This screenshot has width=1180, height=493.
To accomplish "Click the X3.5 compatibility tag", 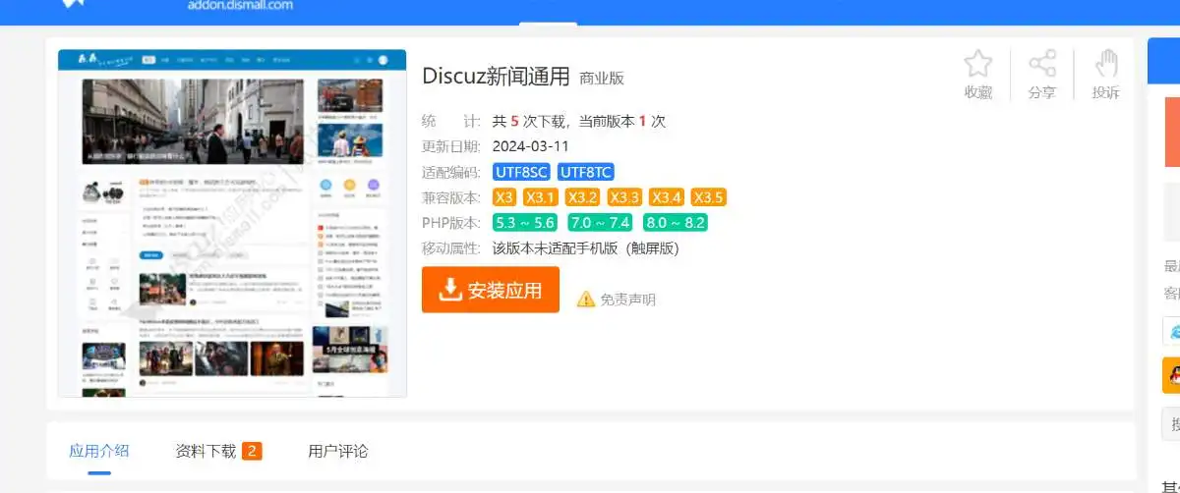I will pyautogui.click(x=709, y=197).
